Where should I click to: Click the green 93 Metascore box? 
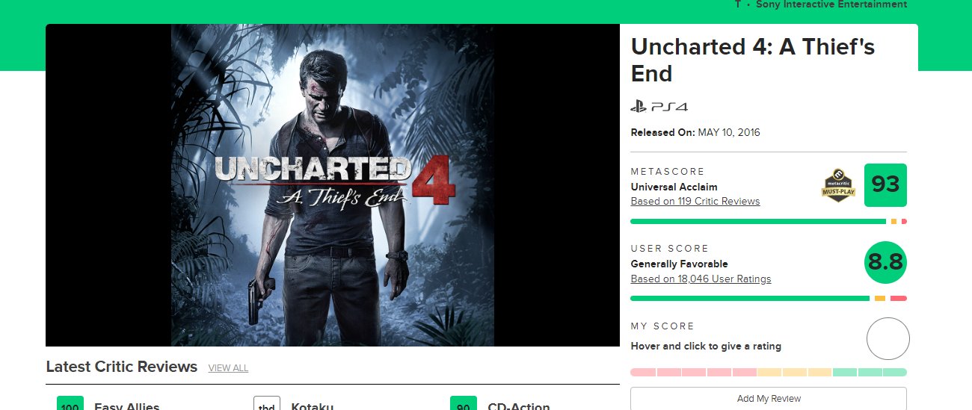tap(885, 185)
